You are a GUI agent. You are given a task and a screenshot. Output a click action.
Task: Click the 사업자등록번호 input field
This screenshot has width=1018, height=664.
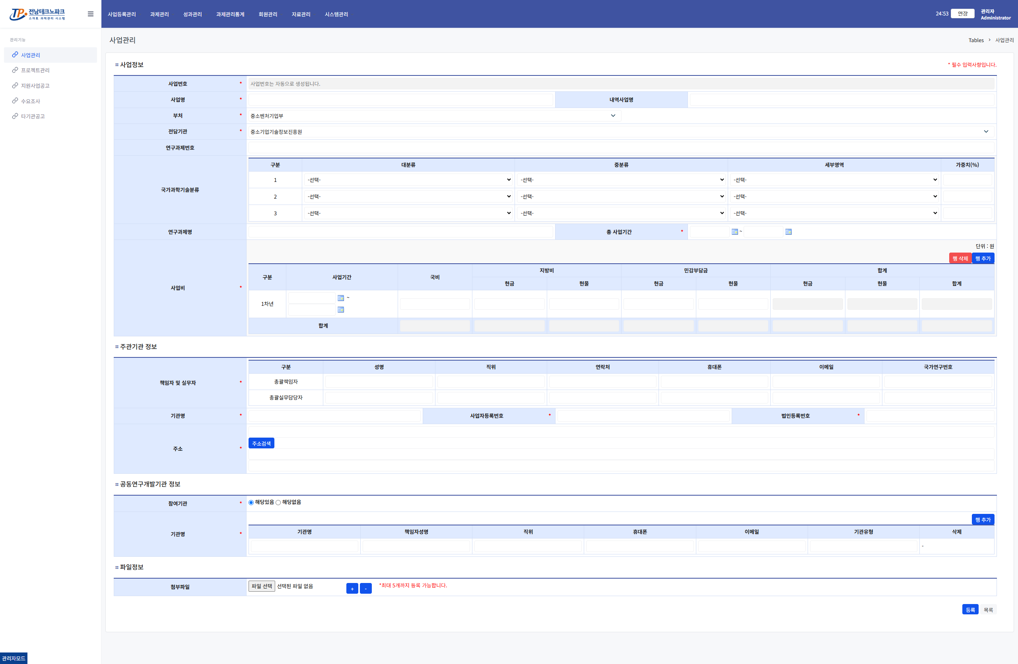tap(643, 416)
